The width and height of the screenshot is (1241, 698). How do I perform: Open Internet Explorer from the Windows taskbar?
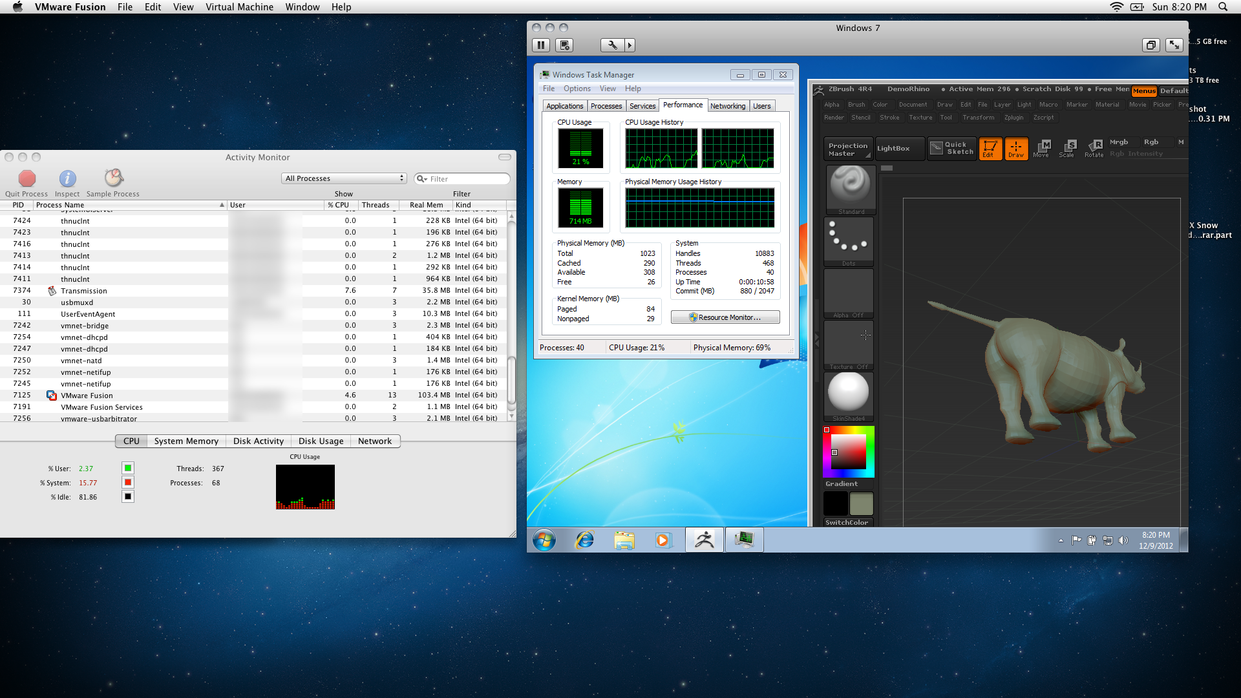coord(584,540)
